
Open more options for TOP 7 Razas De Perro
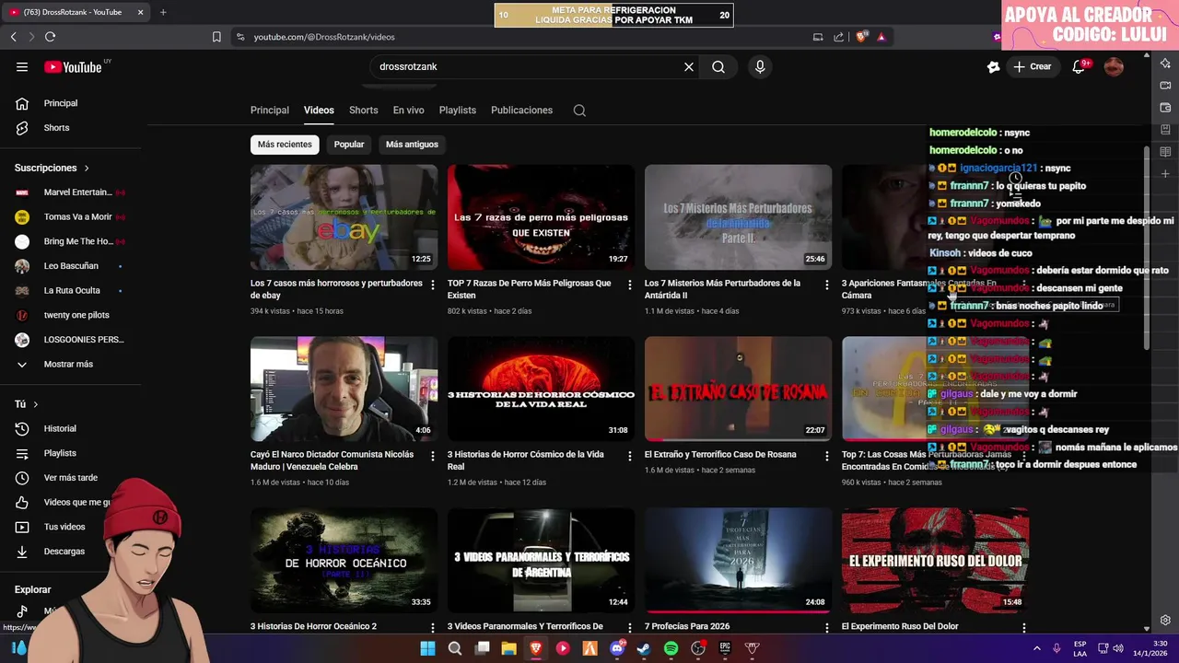click(x=630, y=285)
